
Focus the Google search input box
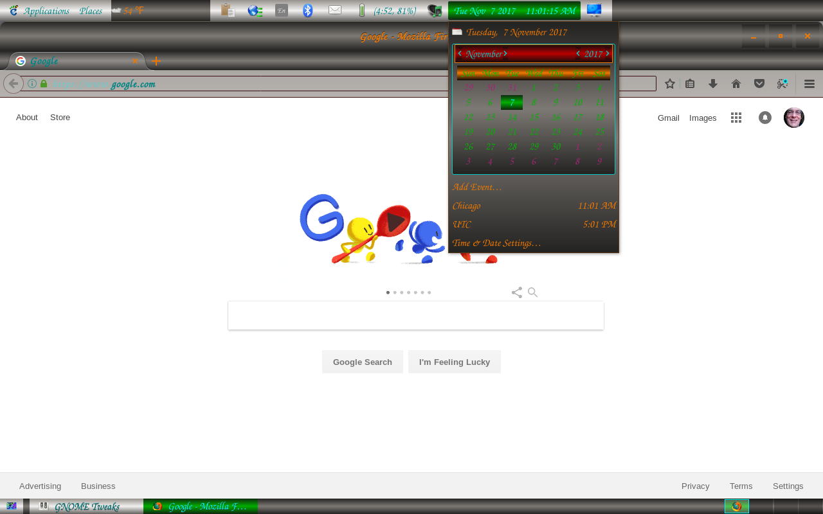click(x=416, y=315)
